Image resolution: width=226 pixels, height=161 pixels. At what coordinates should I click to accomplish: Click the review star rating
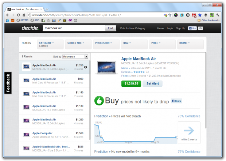pos(139,72)
